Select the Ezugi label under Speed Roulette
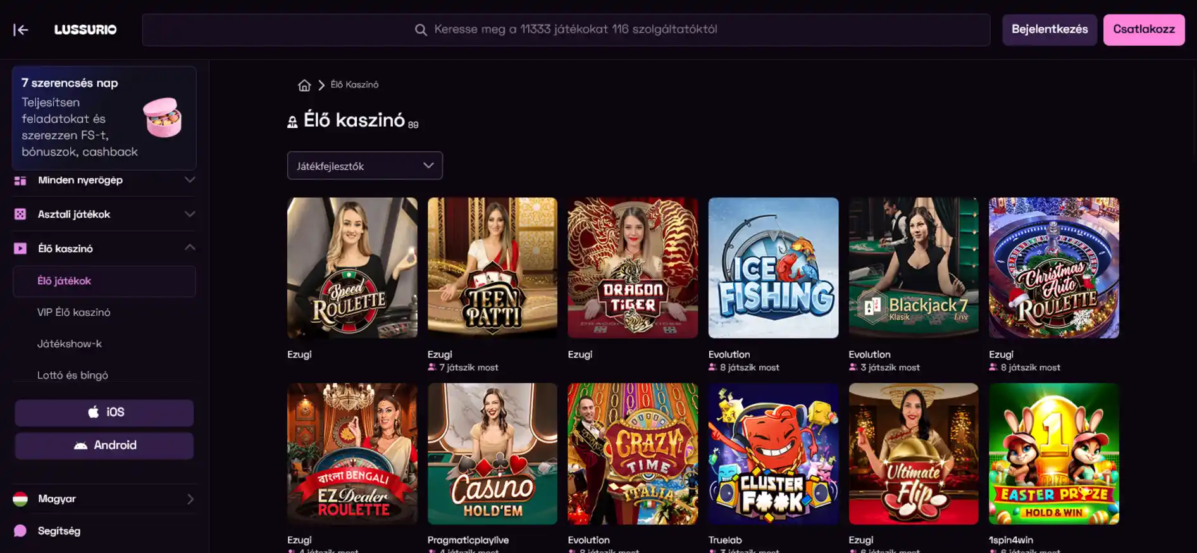This screenshot has width=1197, height=553. pos(299,355)
